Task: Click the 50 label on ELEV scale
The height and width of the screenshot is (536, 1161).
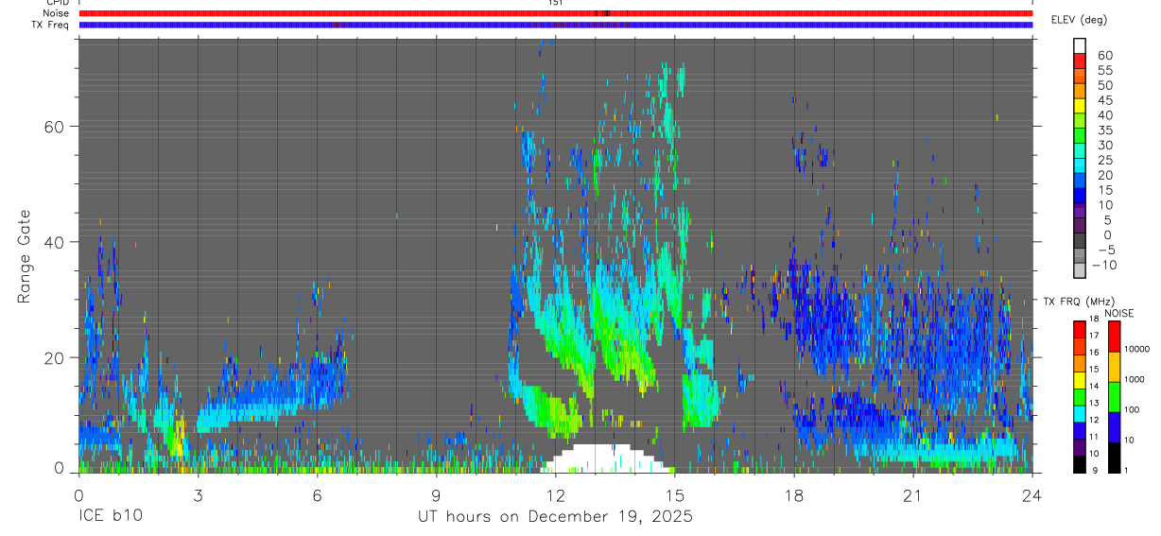Action: coord(1104,86)
